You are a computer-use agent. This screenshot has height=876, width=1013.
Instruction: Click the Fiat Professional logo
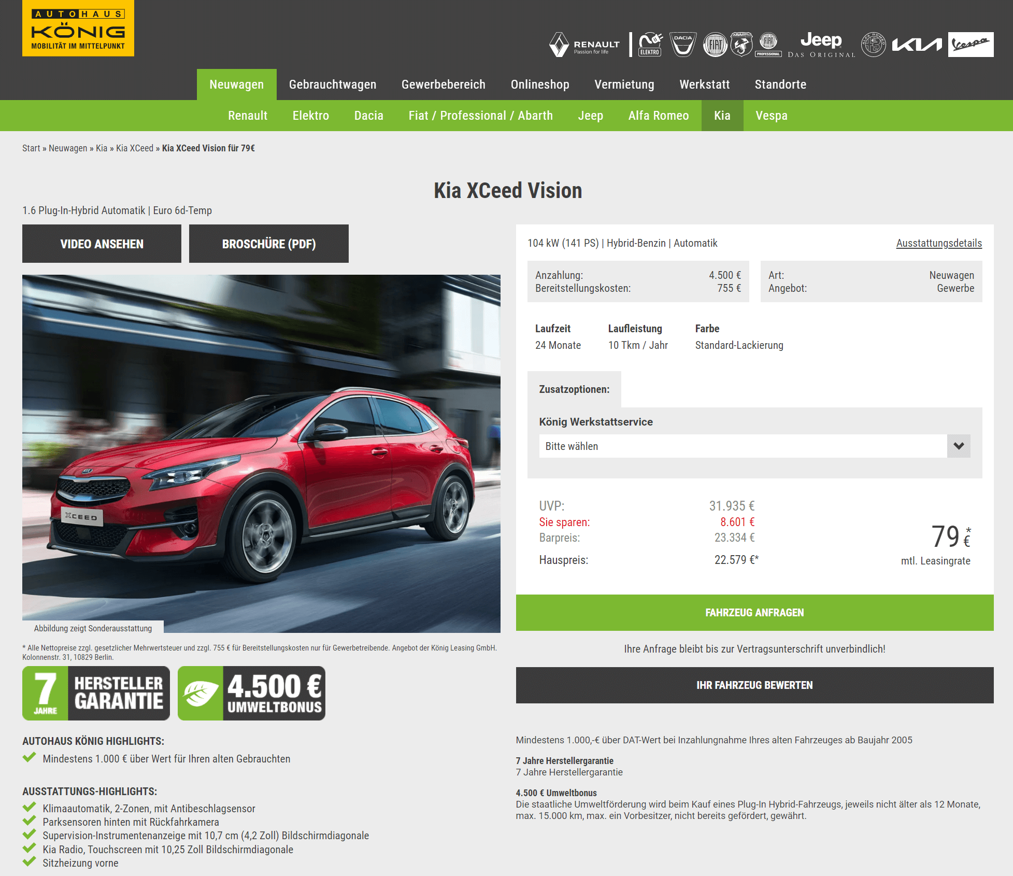pyautogui.click(x=768, y=45)
